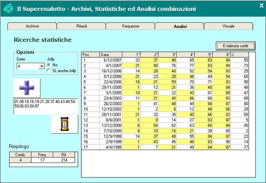Click the date cell 12/9/1998

tap(111, 136)
